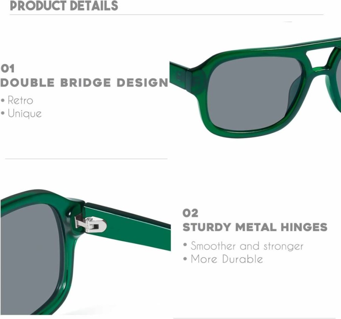
Task: Click the hinge screw head
Action: pyautogui.click(x=89, y=219)
